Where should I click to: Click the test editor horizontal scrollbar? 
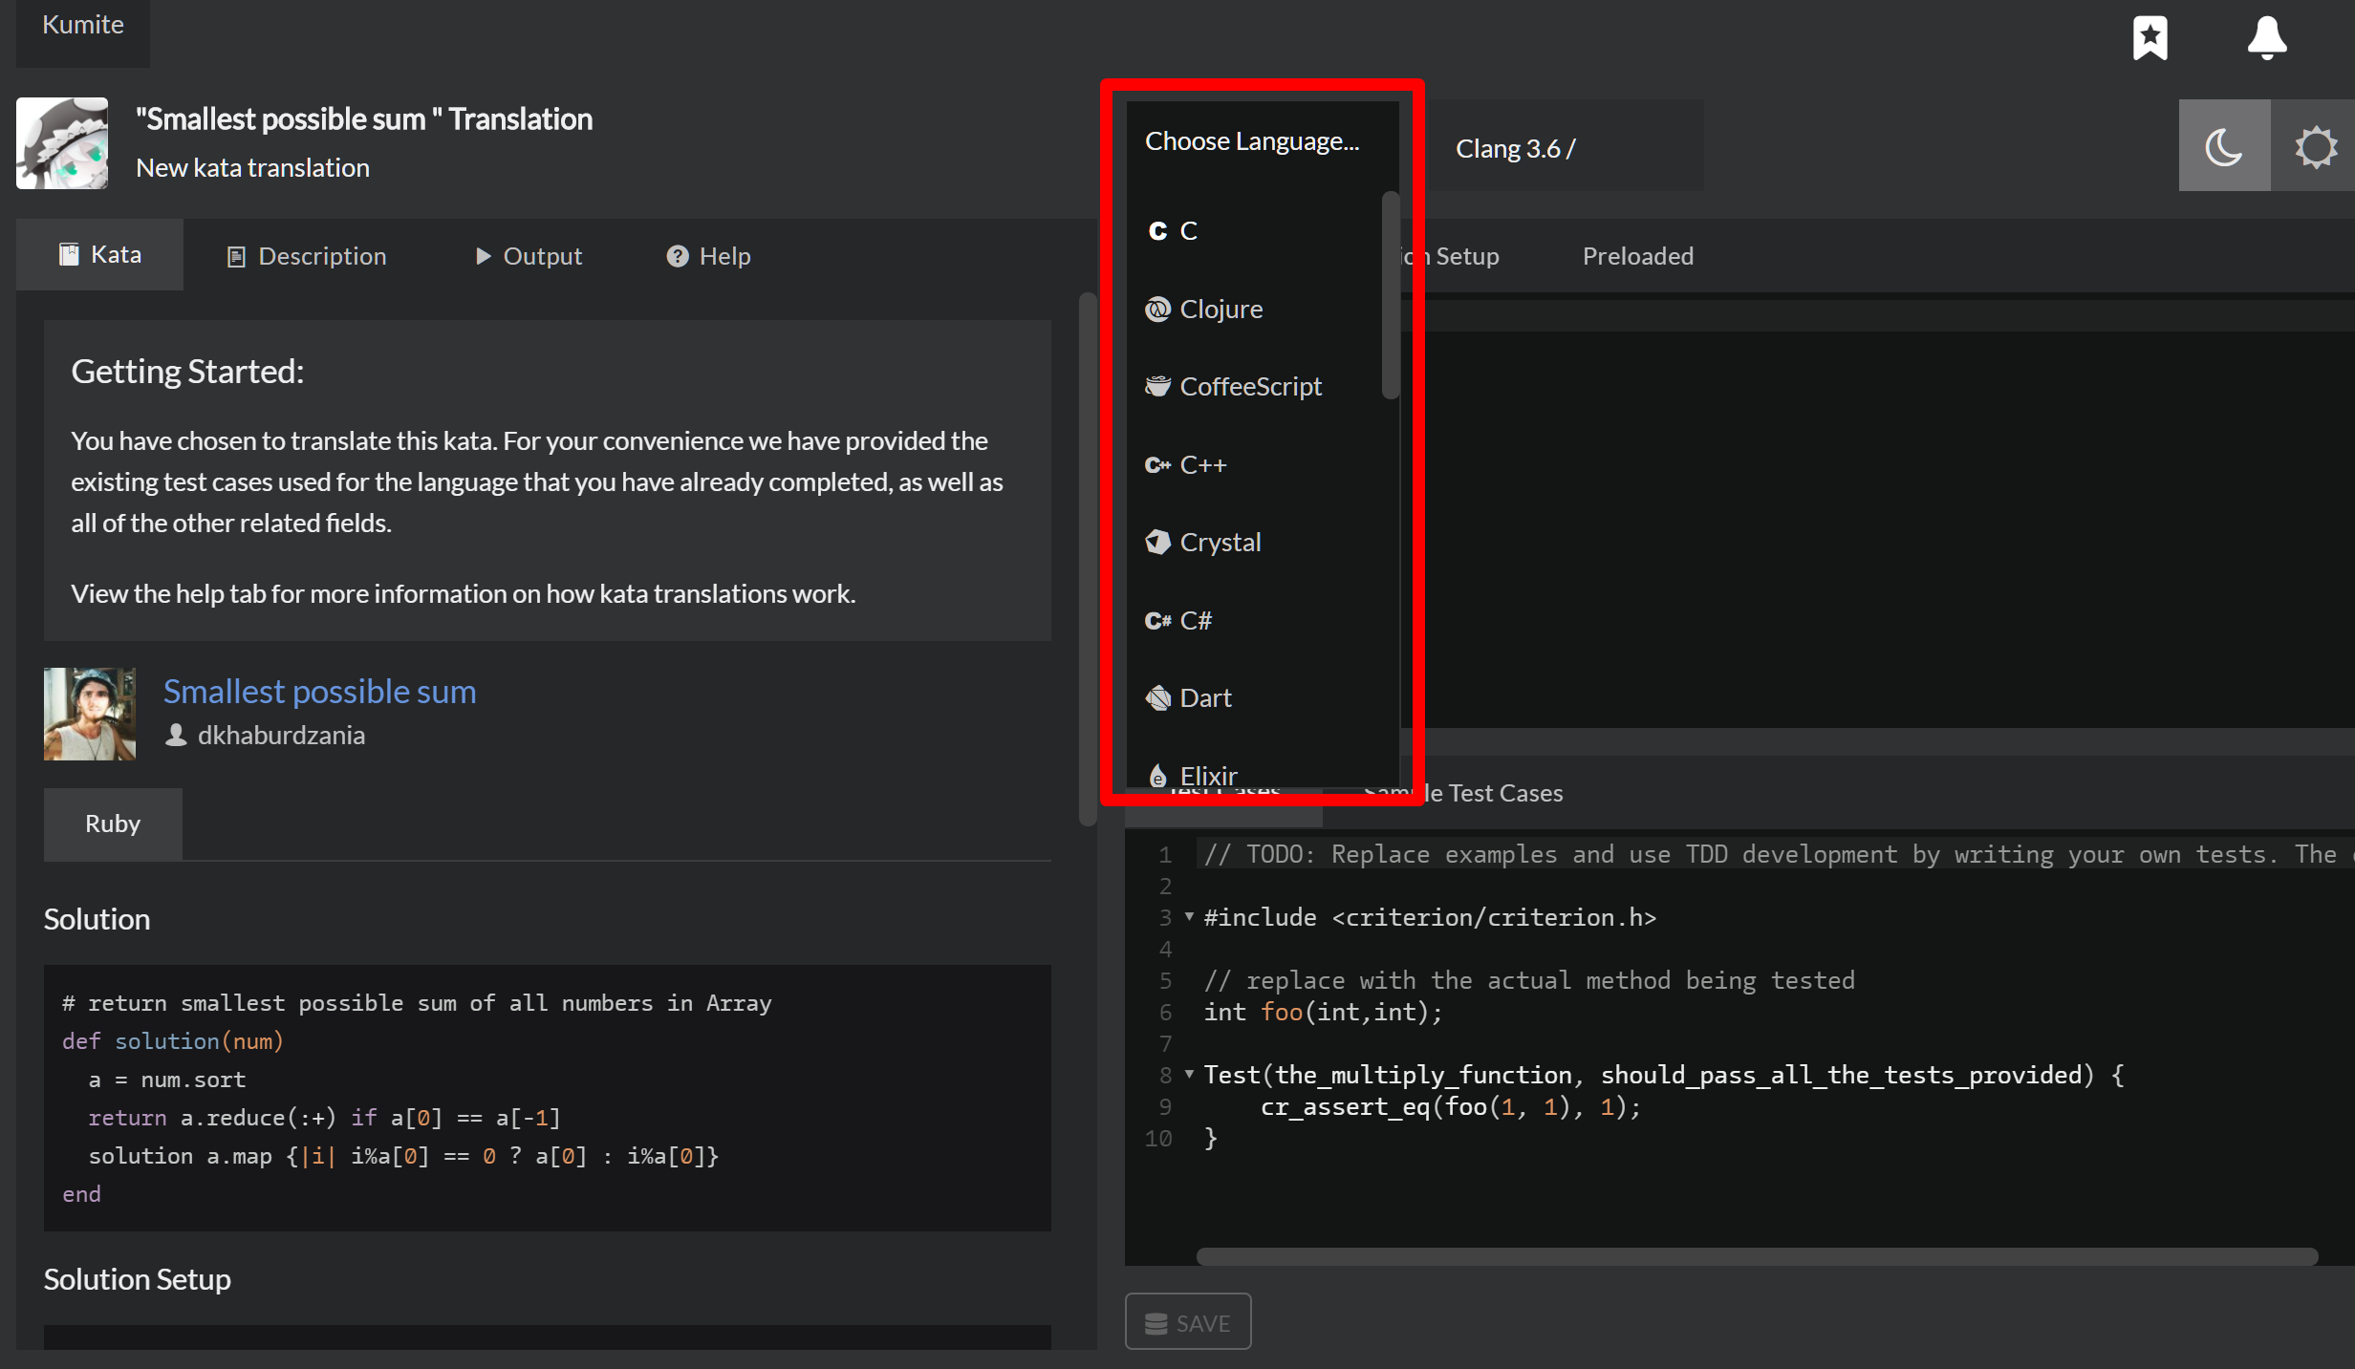point(1757,1256)
